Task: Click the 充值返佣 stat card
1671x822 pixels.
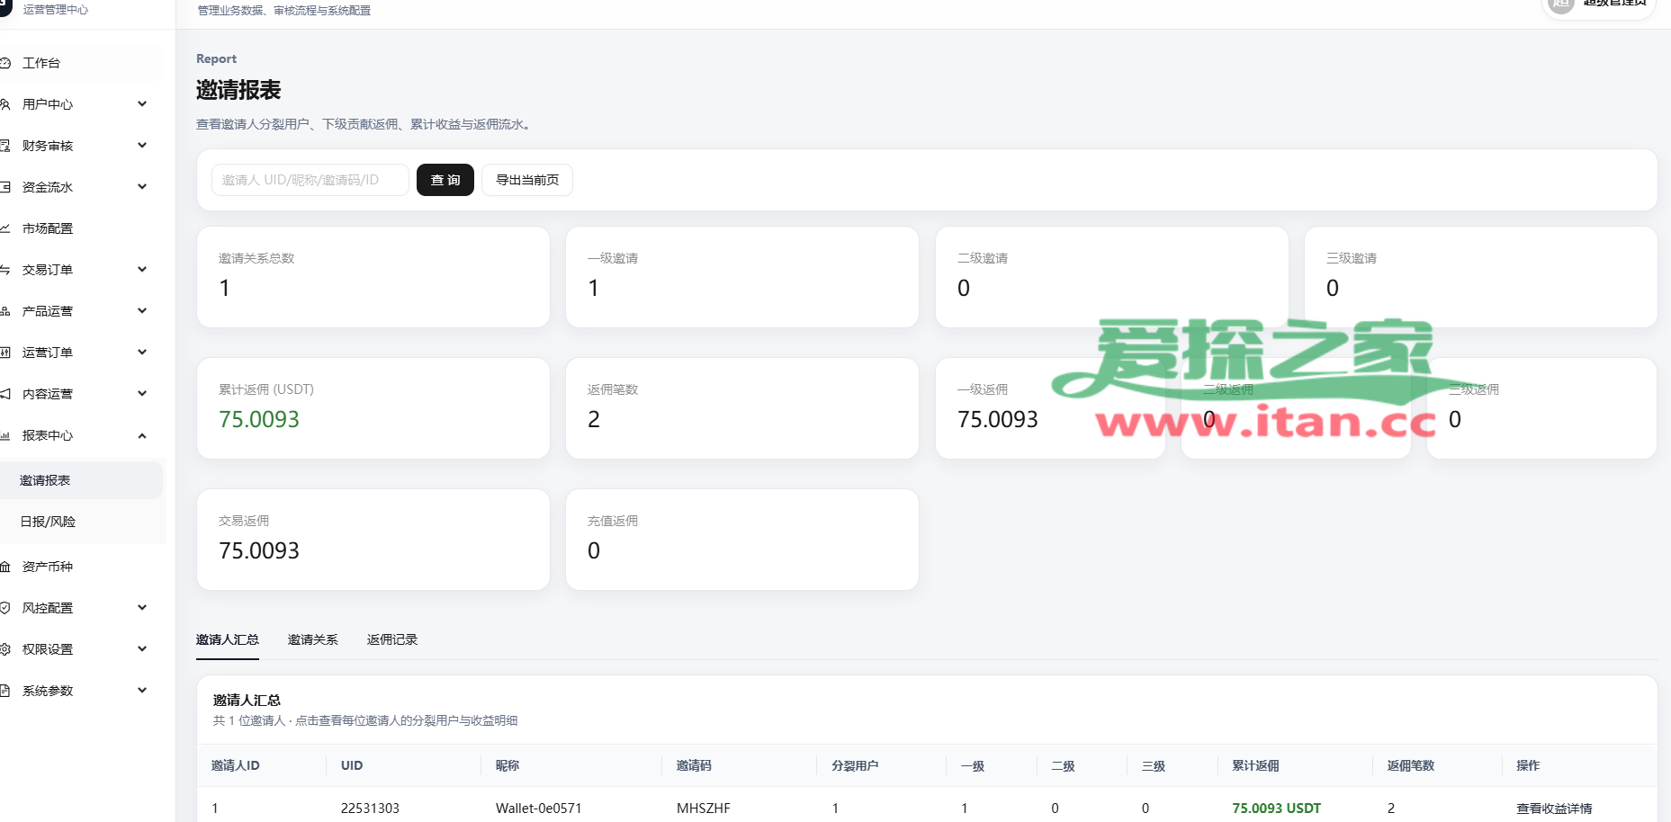Action: pyautogui.click(x=742, y=540)
